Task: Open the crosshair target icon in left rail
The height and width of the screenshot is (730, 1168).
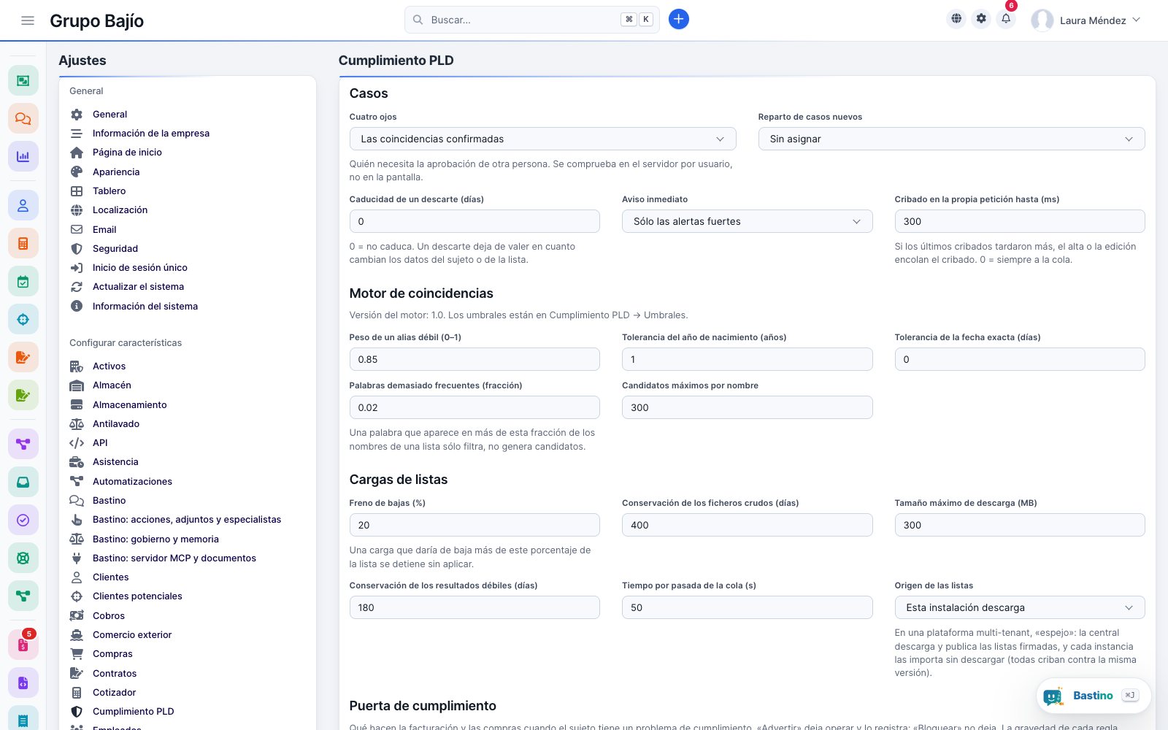Action: pyautogui.click(x=23, y=319)
